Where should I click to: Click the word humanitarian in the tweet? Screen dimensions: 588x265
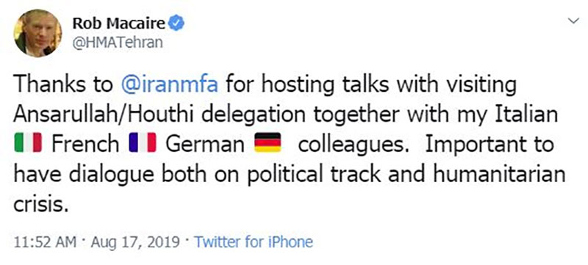494,174
